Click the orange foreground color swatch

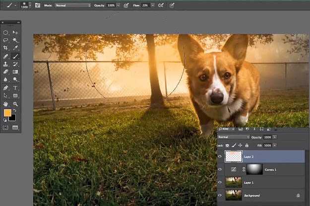[x=7, y=113]
